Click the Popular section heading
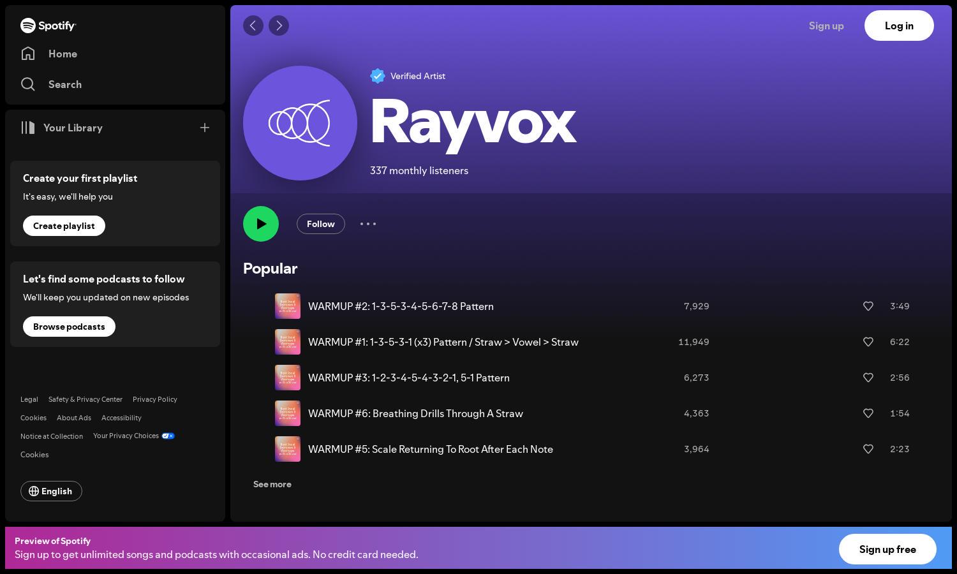 pos(270,269)
